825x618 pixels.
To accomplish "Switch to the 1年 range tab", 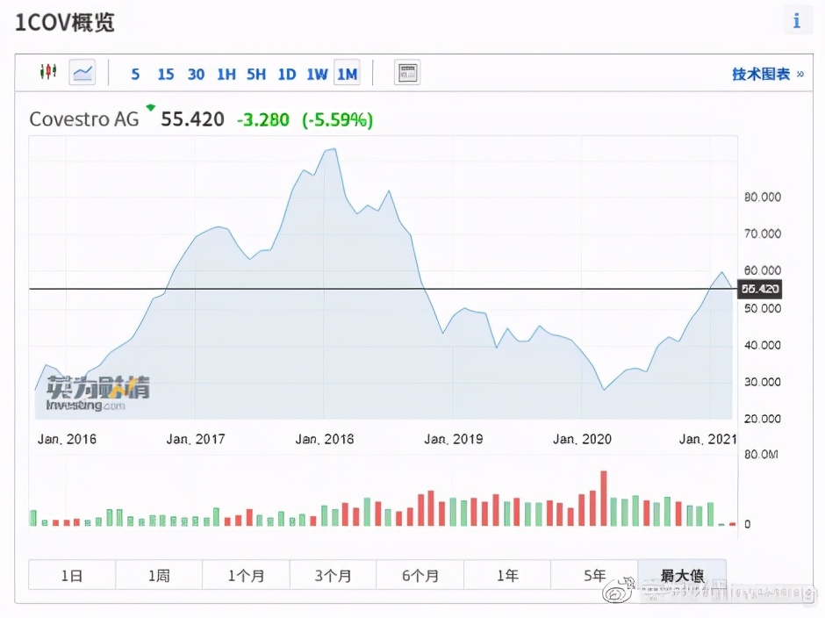I will pos(507,575).
